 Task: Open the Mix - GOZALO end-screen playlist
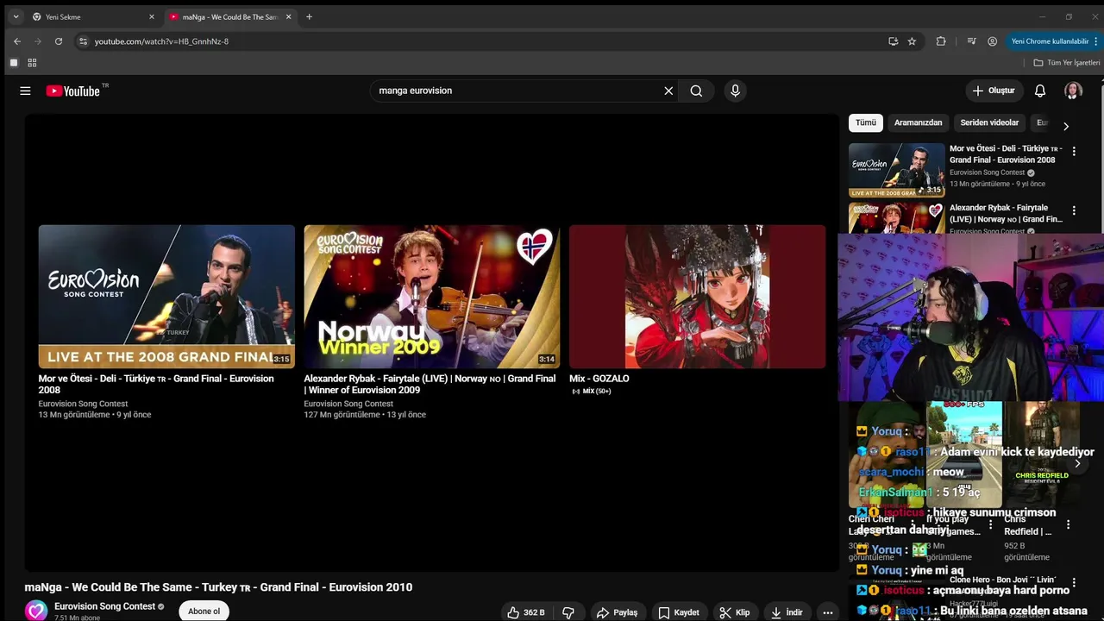(x=697, y=297)
